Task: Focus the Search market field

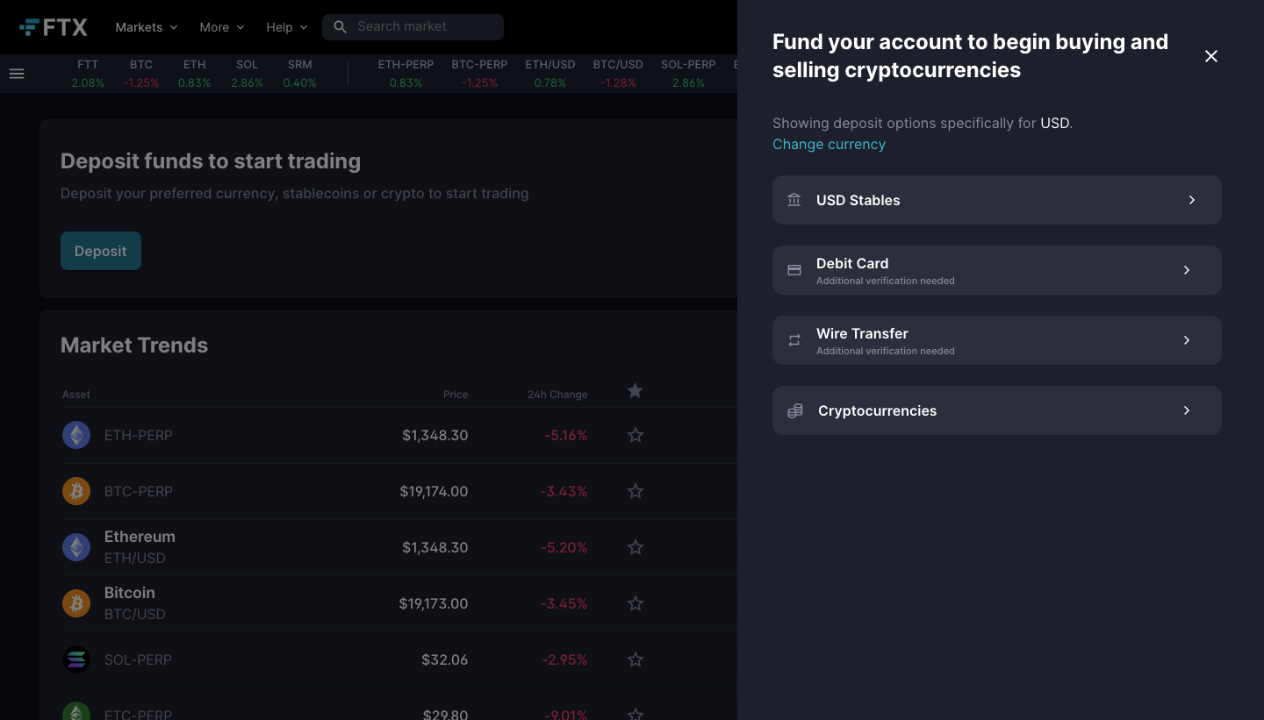Action: click(x=413, y=27)
